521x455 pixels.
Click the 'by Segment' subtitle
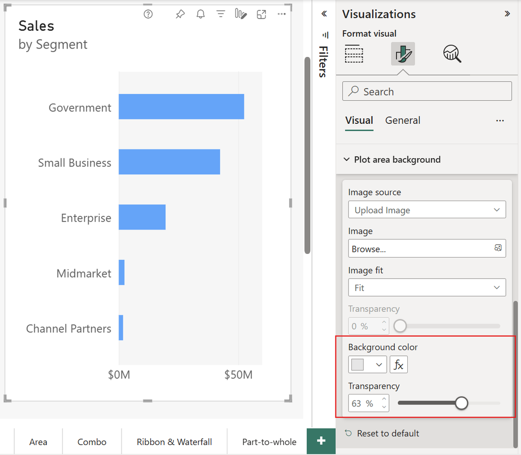pyautogui.click(x=53, y=44)
